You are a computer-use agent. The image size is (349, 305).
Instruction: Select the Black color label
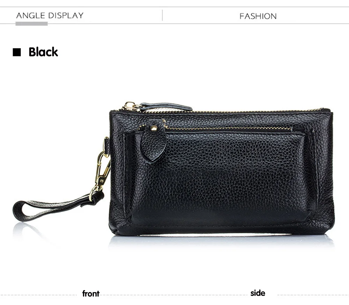point(43,52)
